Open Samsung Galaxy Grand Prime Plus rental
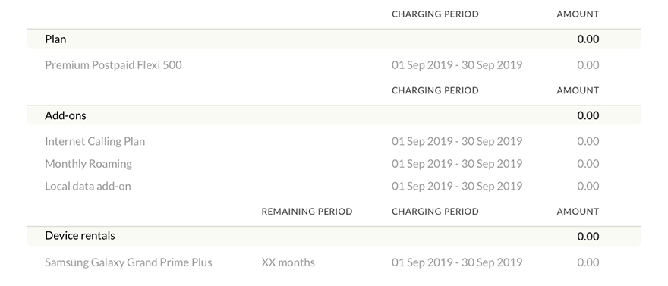 coord(128,262)
